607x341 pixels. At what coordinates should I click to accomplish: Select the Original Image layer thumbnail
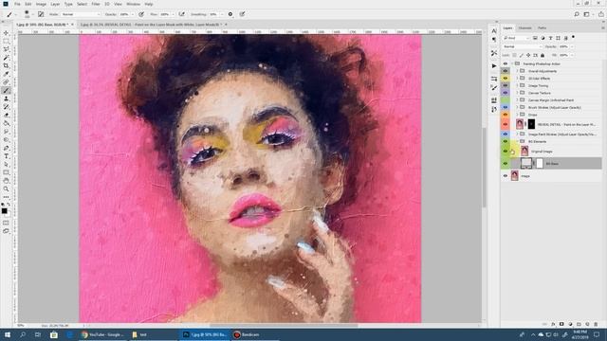[524, 152]
